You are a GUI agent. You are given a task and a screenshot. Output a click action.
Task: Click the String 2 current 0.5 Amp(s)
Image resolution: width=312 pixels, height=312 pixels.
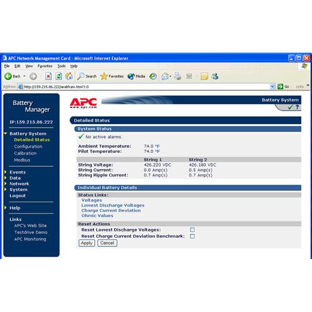click(200, 170)
